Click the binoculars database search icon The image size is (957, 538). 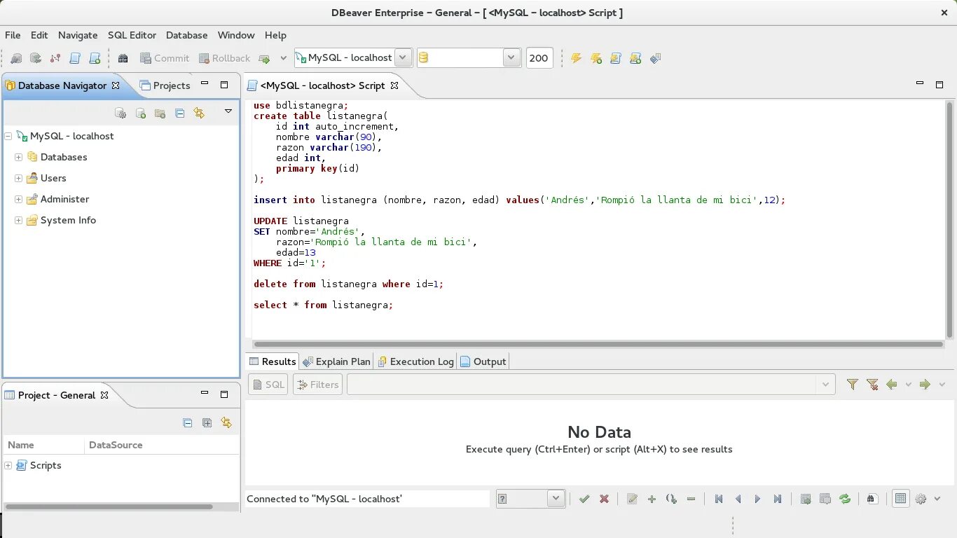[123, 58]
